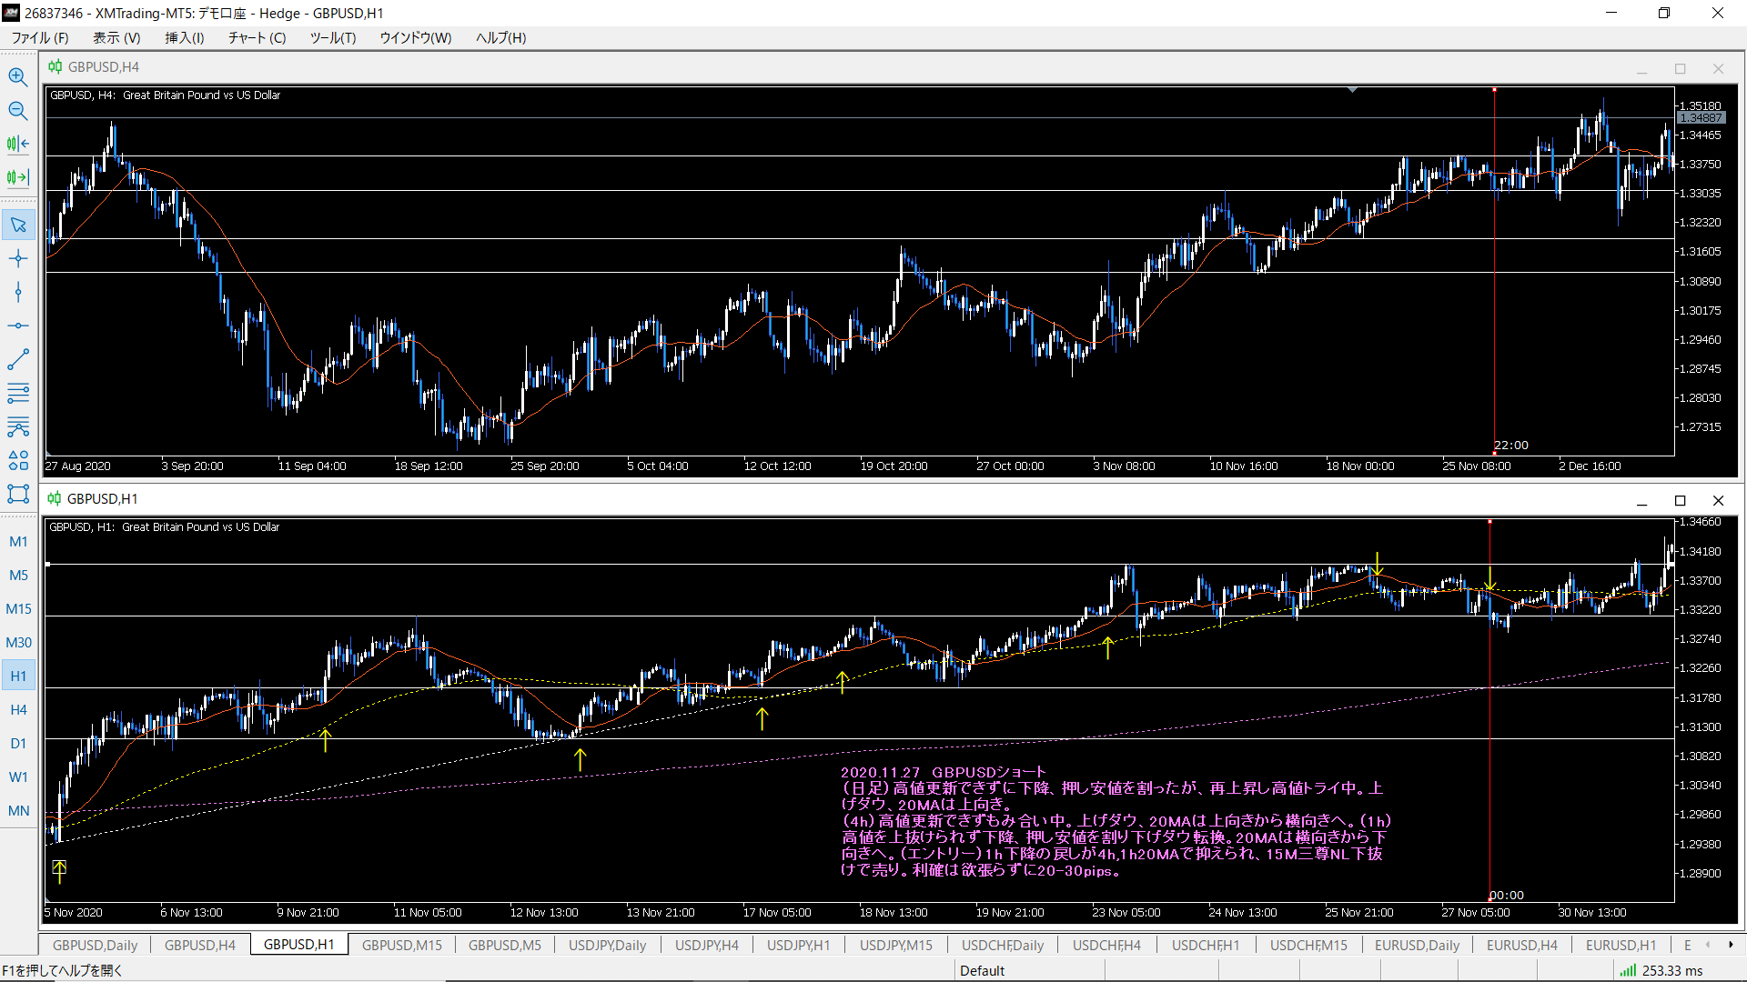Switch to the USDCHF,M15 chart tab
This screenshot has height=982, width=1747.
pos(1308,945)
